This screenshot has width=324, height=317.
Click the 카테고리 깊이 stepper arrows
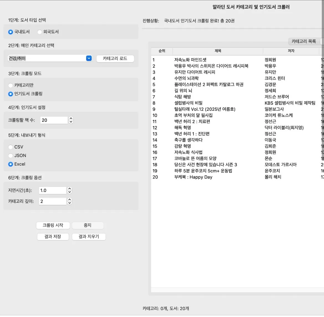pyautogui.click(x=70, y=201)
